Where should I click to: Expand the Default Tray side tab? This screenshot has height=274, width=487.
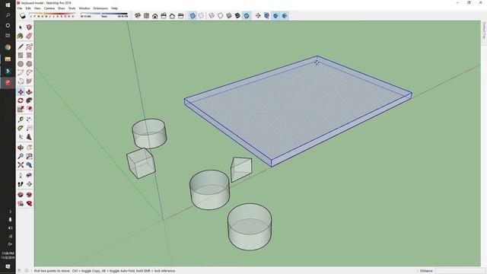(484, 30)
